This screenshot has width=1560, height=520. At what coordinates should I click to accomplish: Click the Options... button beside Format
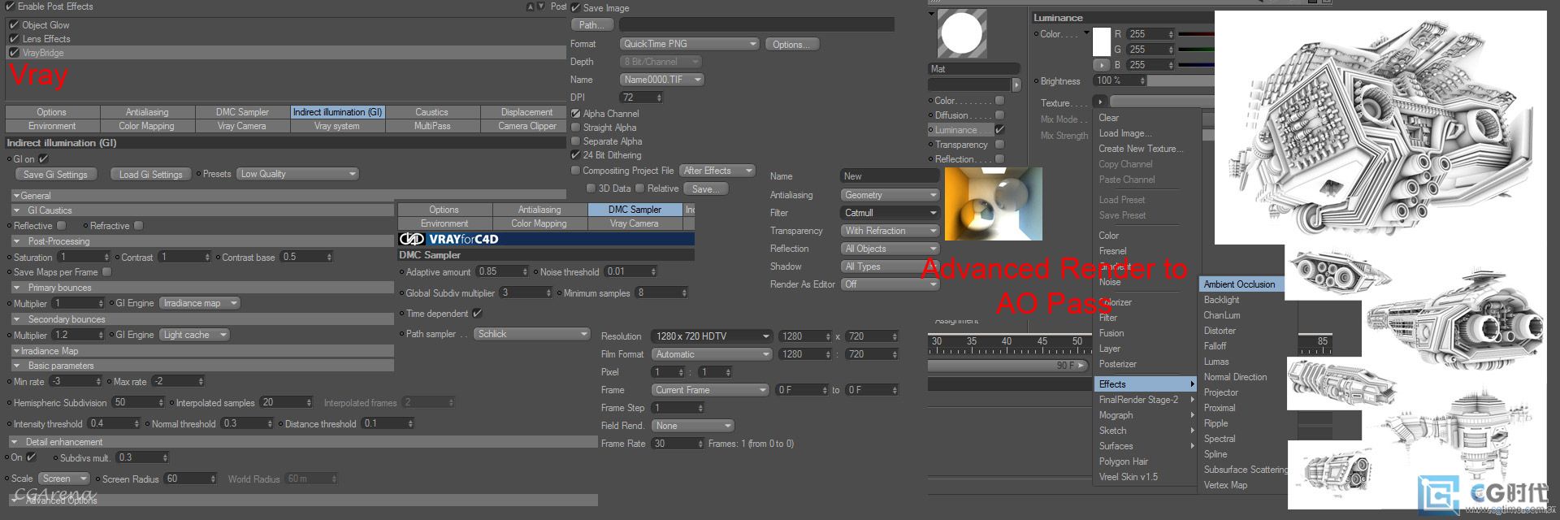pyautogui.click(x=792, y=45)
